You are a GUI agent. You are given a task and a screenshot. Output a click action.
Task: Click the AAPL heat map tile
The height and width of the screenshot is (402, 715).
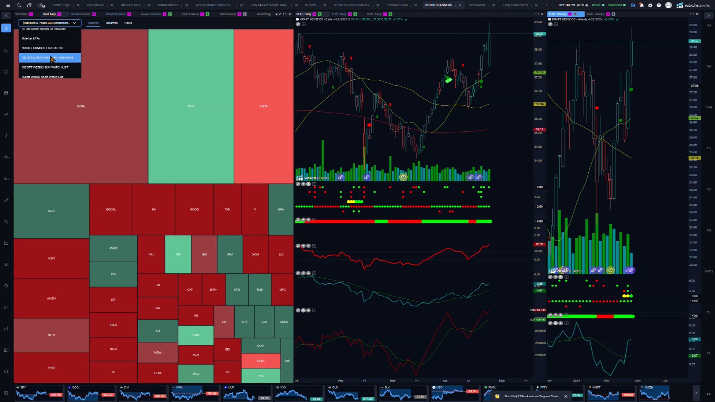(51, 211)
